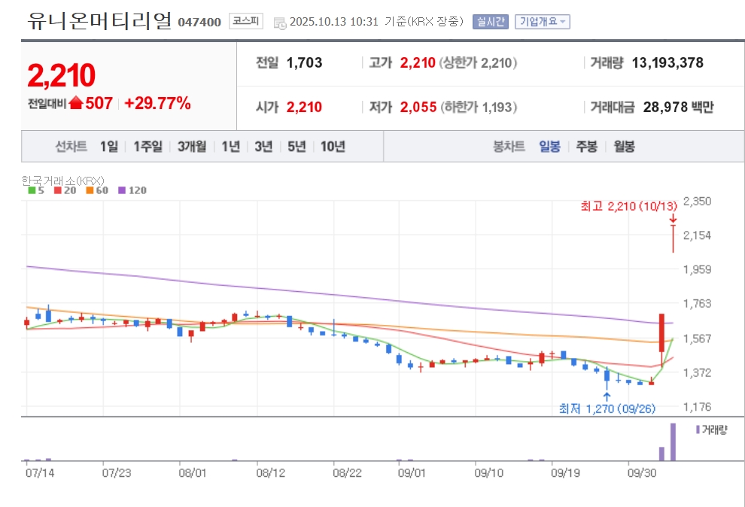The width and height of the screenshot is (745, 507).
Task: Show the 3년 line chart
Action: [x=263, y=146]
